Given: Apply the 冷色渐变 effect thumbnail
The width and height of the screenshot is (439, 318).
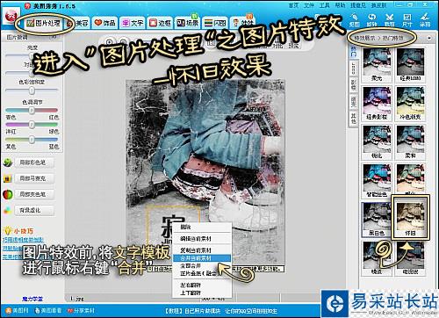Looking at the screenshot, I should (x=410, y=104).
